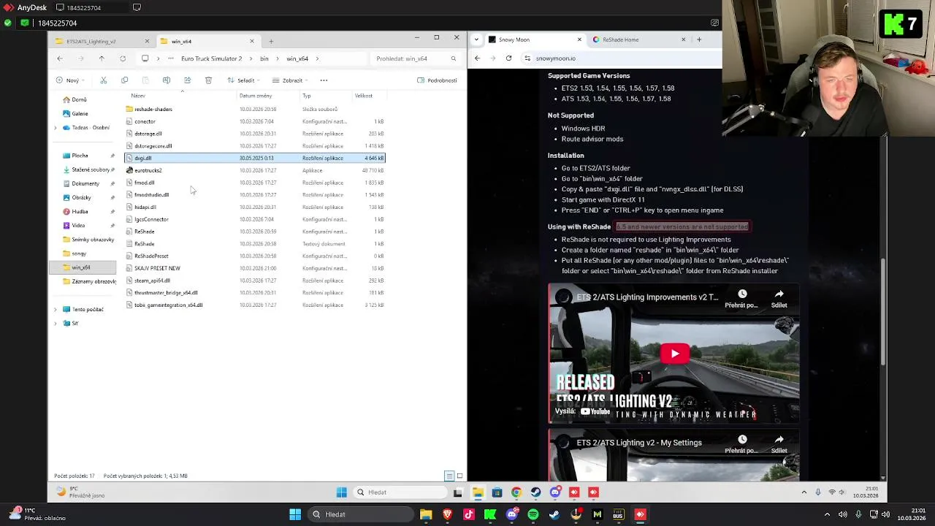Screen dimensions: 935x526
Task: Open remote Windows Start button
Action: [341, 492]
